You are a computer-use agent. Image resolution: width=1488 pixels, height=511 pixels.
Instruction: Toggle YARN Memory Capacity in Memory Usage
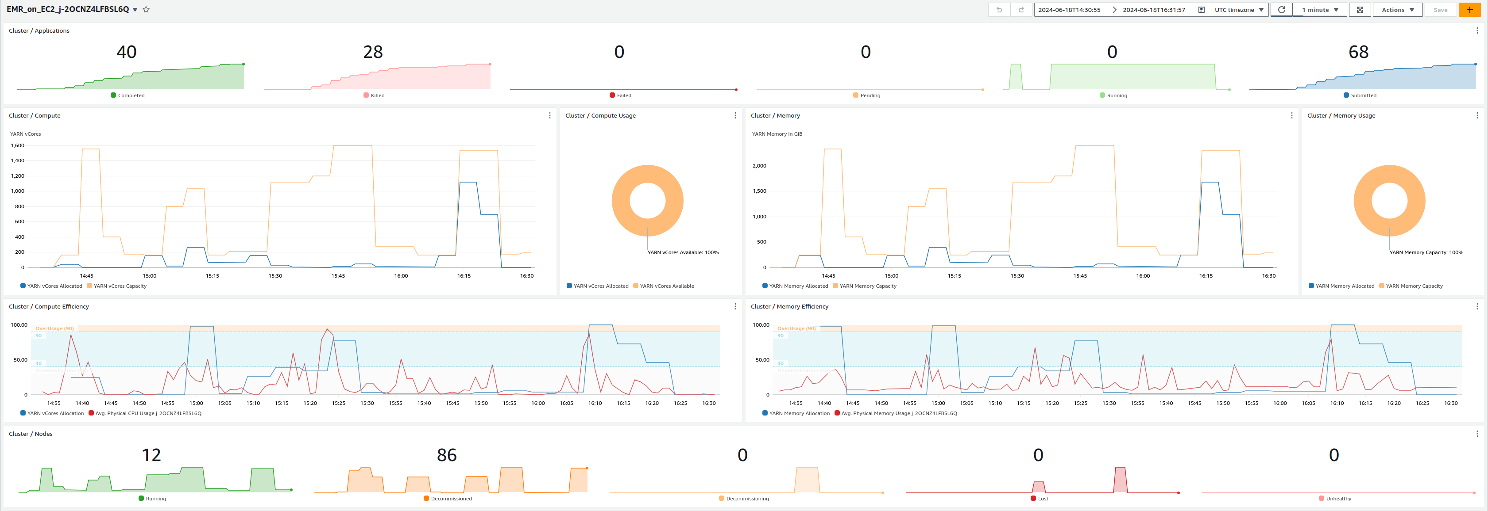pyautogui.click(x=1411, y=286)
